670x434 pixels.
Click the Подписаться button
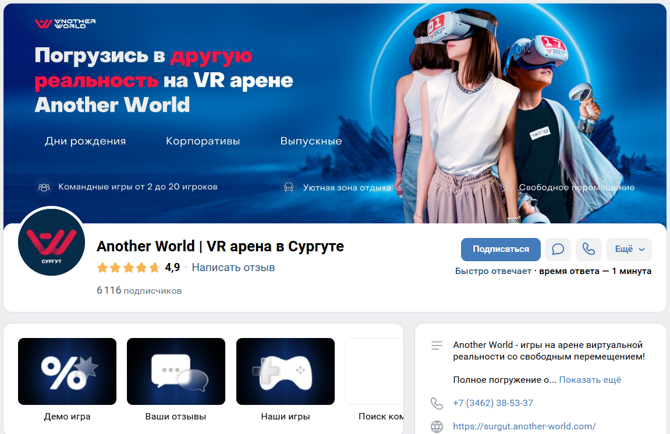coord(501,249)
